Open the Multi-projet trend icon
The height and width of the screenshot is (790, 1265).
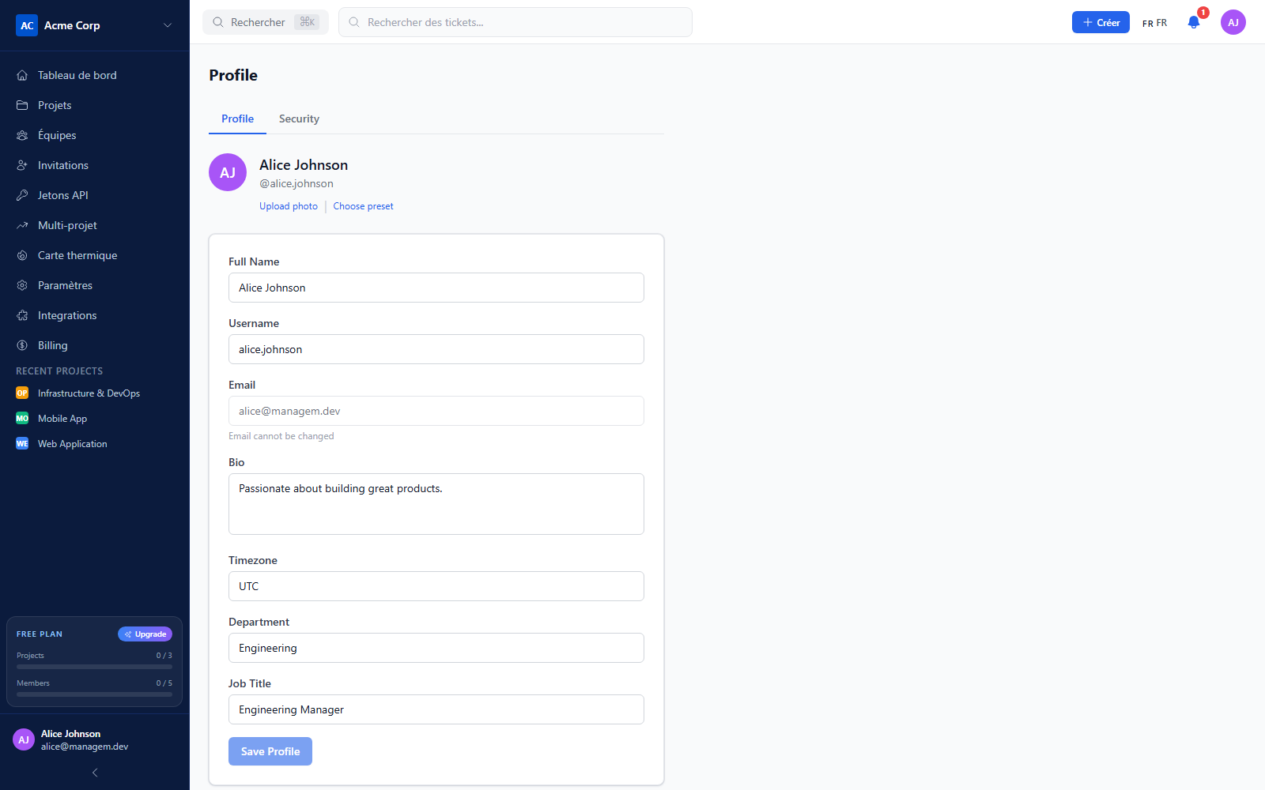22,225
